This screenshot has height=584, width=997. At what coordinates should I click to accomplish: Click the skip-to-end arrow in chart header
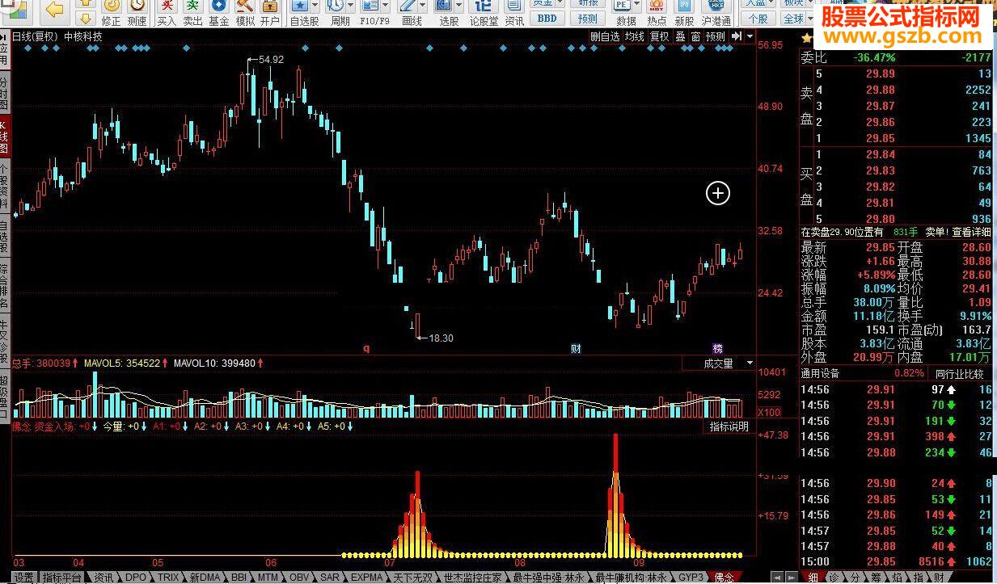(737, 36)
